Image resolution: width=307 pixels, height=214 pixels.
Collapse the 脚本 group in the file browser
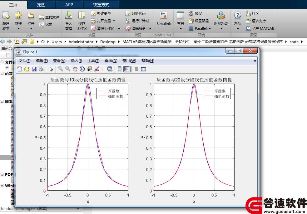pyautogui.click(x=2, y=101)
